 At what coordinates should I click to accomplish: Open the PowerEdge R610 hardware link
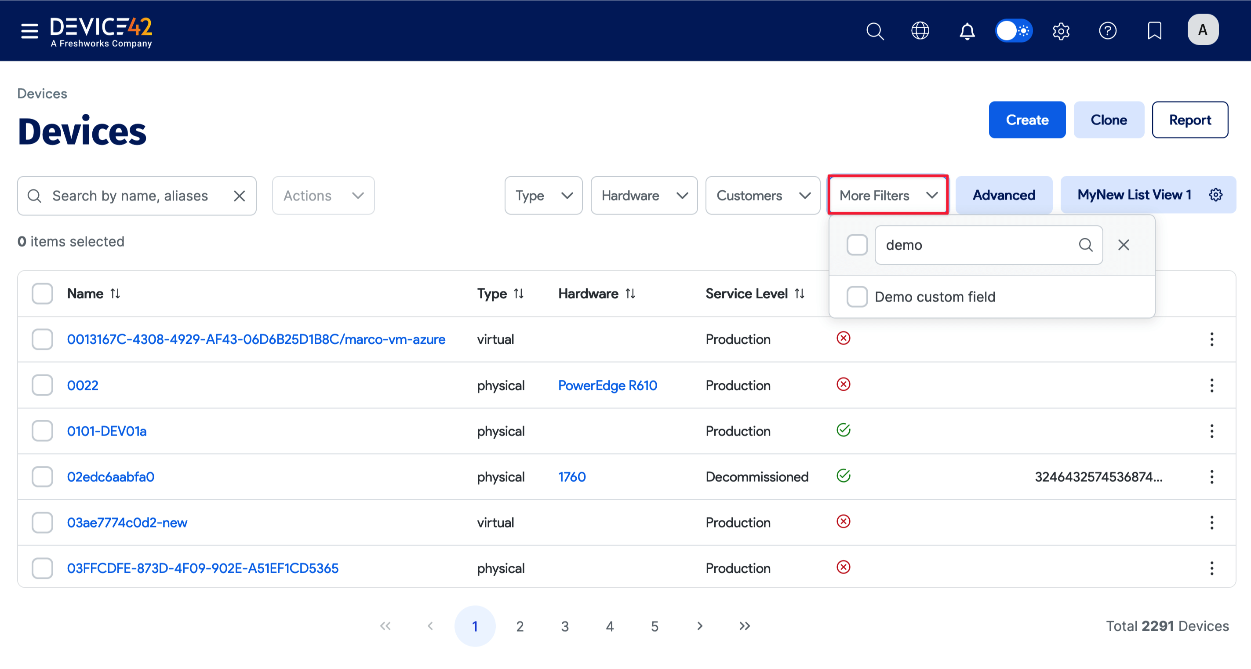point(607,385)
